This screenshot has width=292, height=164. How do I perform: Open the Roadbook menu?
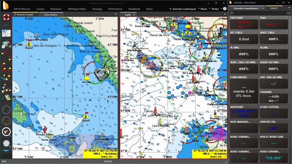point(134,9)
